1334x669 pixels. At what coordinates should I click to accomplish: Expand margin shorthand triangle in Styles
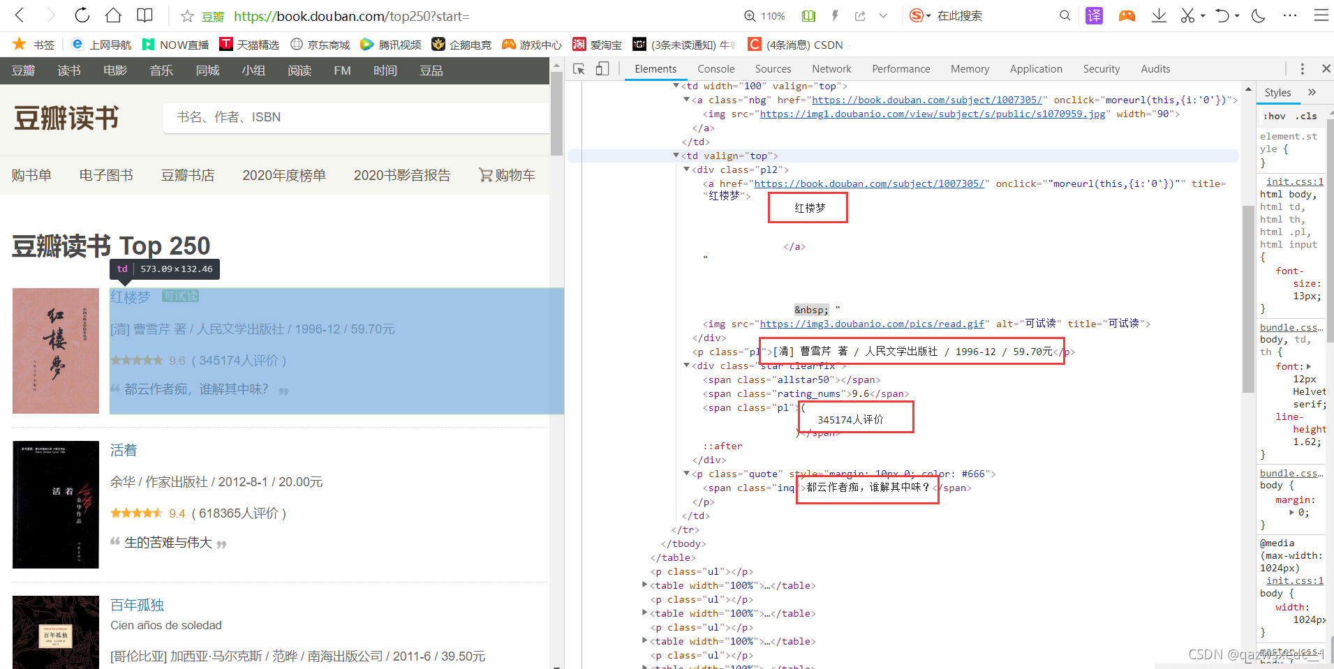click(x=1291, y=512)
